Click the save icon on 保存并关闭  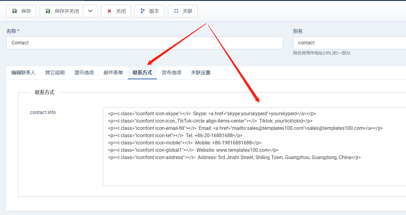click(x=48, y=11)
